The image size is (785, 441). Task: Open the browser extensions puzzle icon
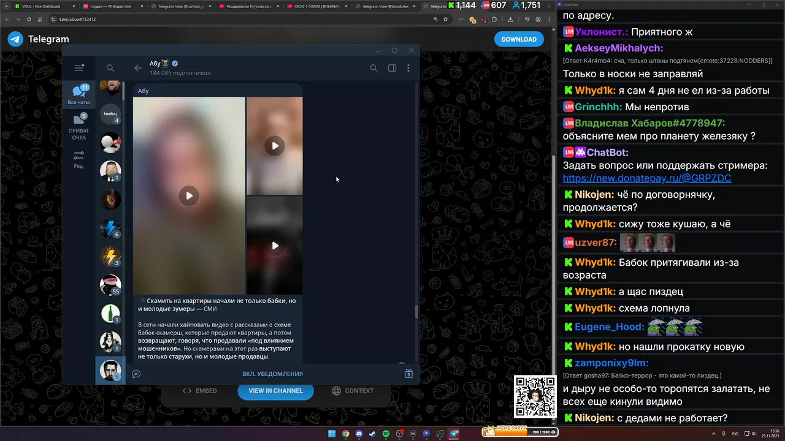point(494,19)
